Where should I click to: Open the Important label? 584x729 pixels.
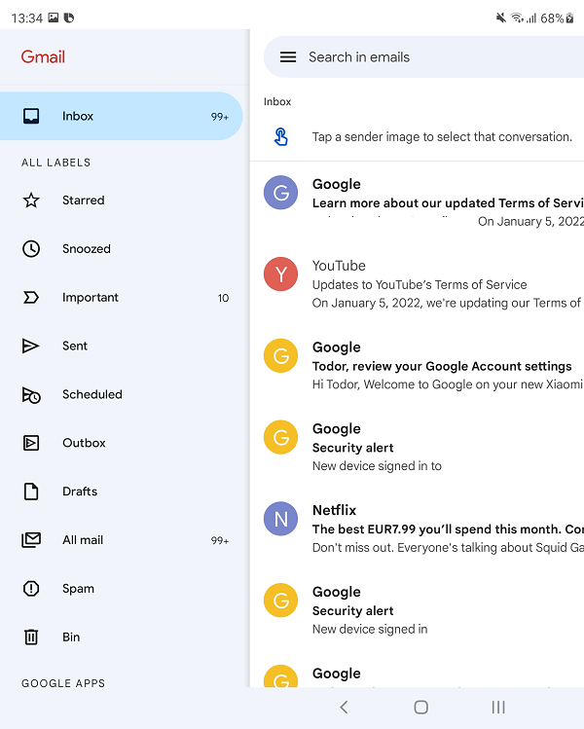[121, 298]
